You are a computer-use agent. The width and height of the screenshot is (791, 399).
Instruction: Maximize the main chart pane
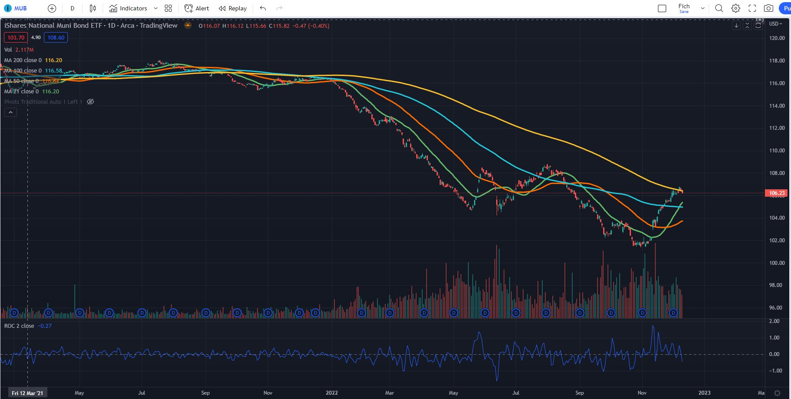point(758,26)
